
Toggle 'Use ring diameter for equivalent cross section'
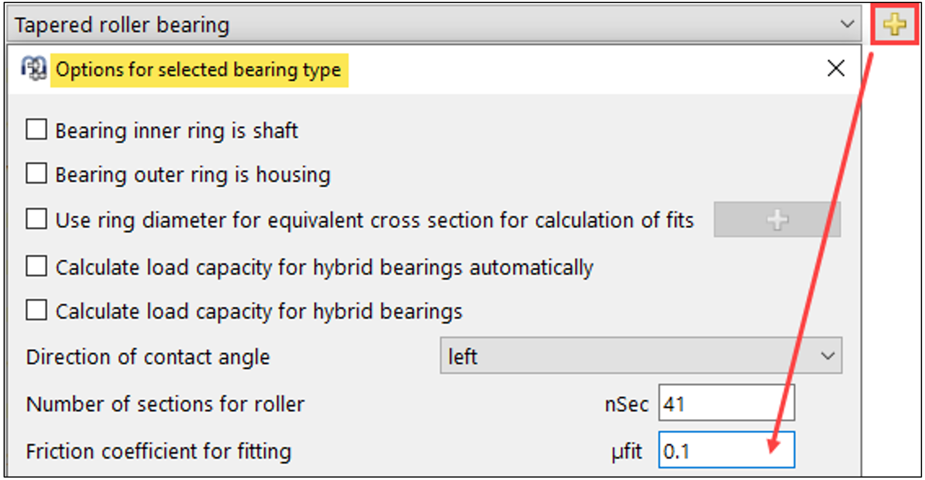(x=37, y=220)
